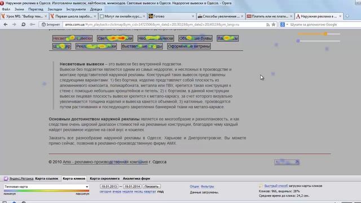361x203 pixels.
Task: Switch to Карта кликов tab
Action: click(x=74, y=178)
